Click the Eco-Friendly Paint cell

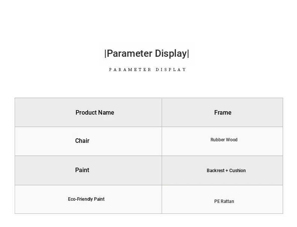(88, 199)
